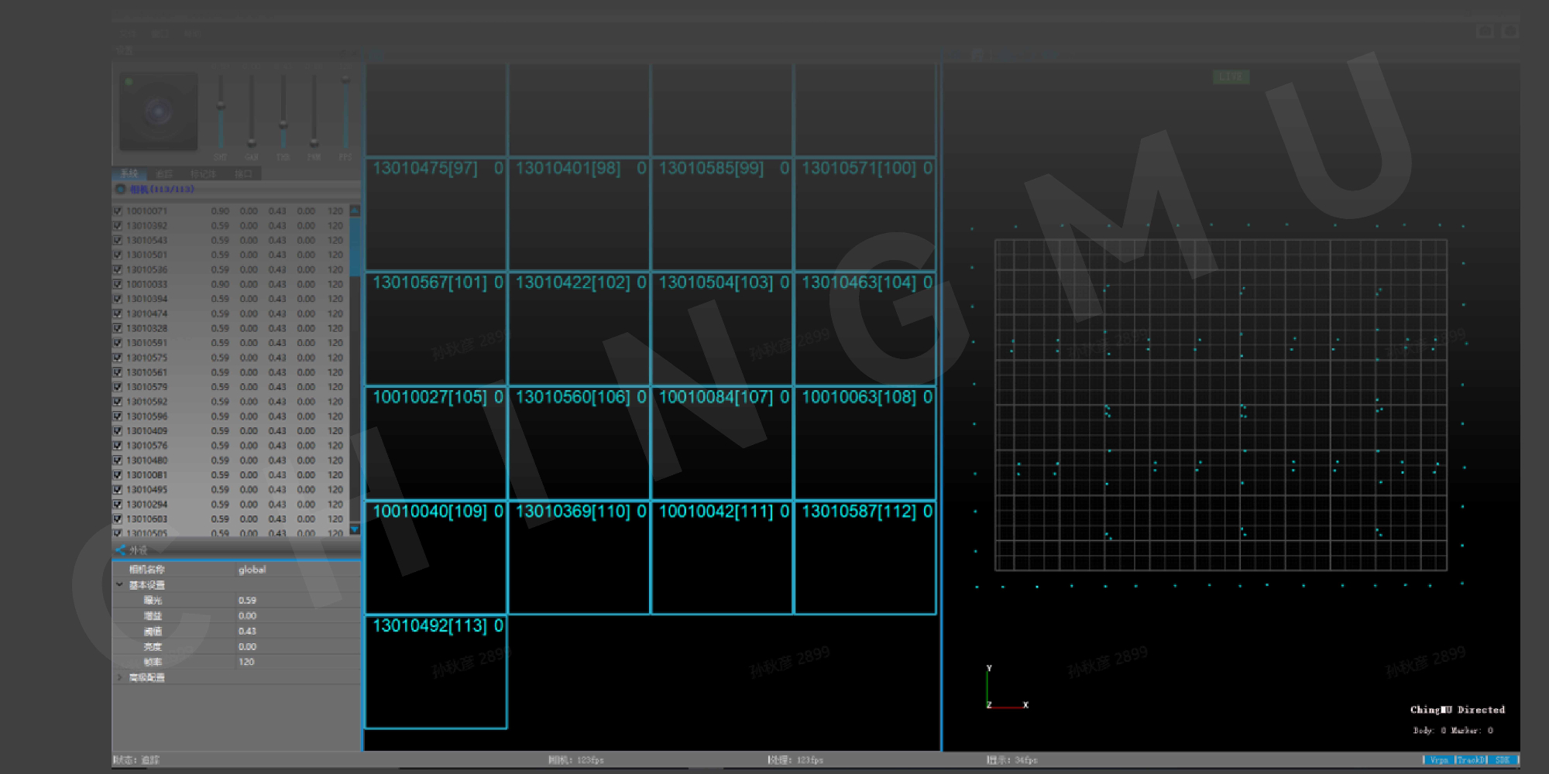1549x774 pixels.
Task: Click the camera group icon beside 相机(113/113)
Action: (x=120, y=189)
